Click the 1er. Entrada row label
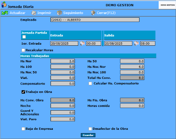 tap(31, 44)
